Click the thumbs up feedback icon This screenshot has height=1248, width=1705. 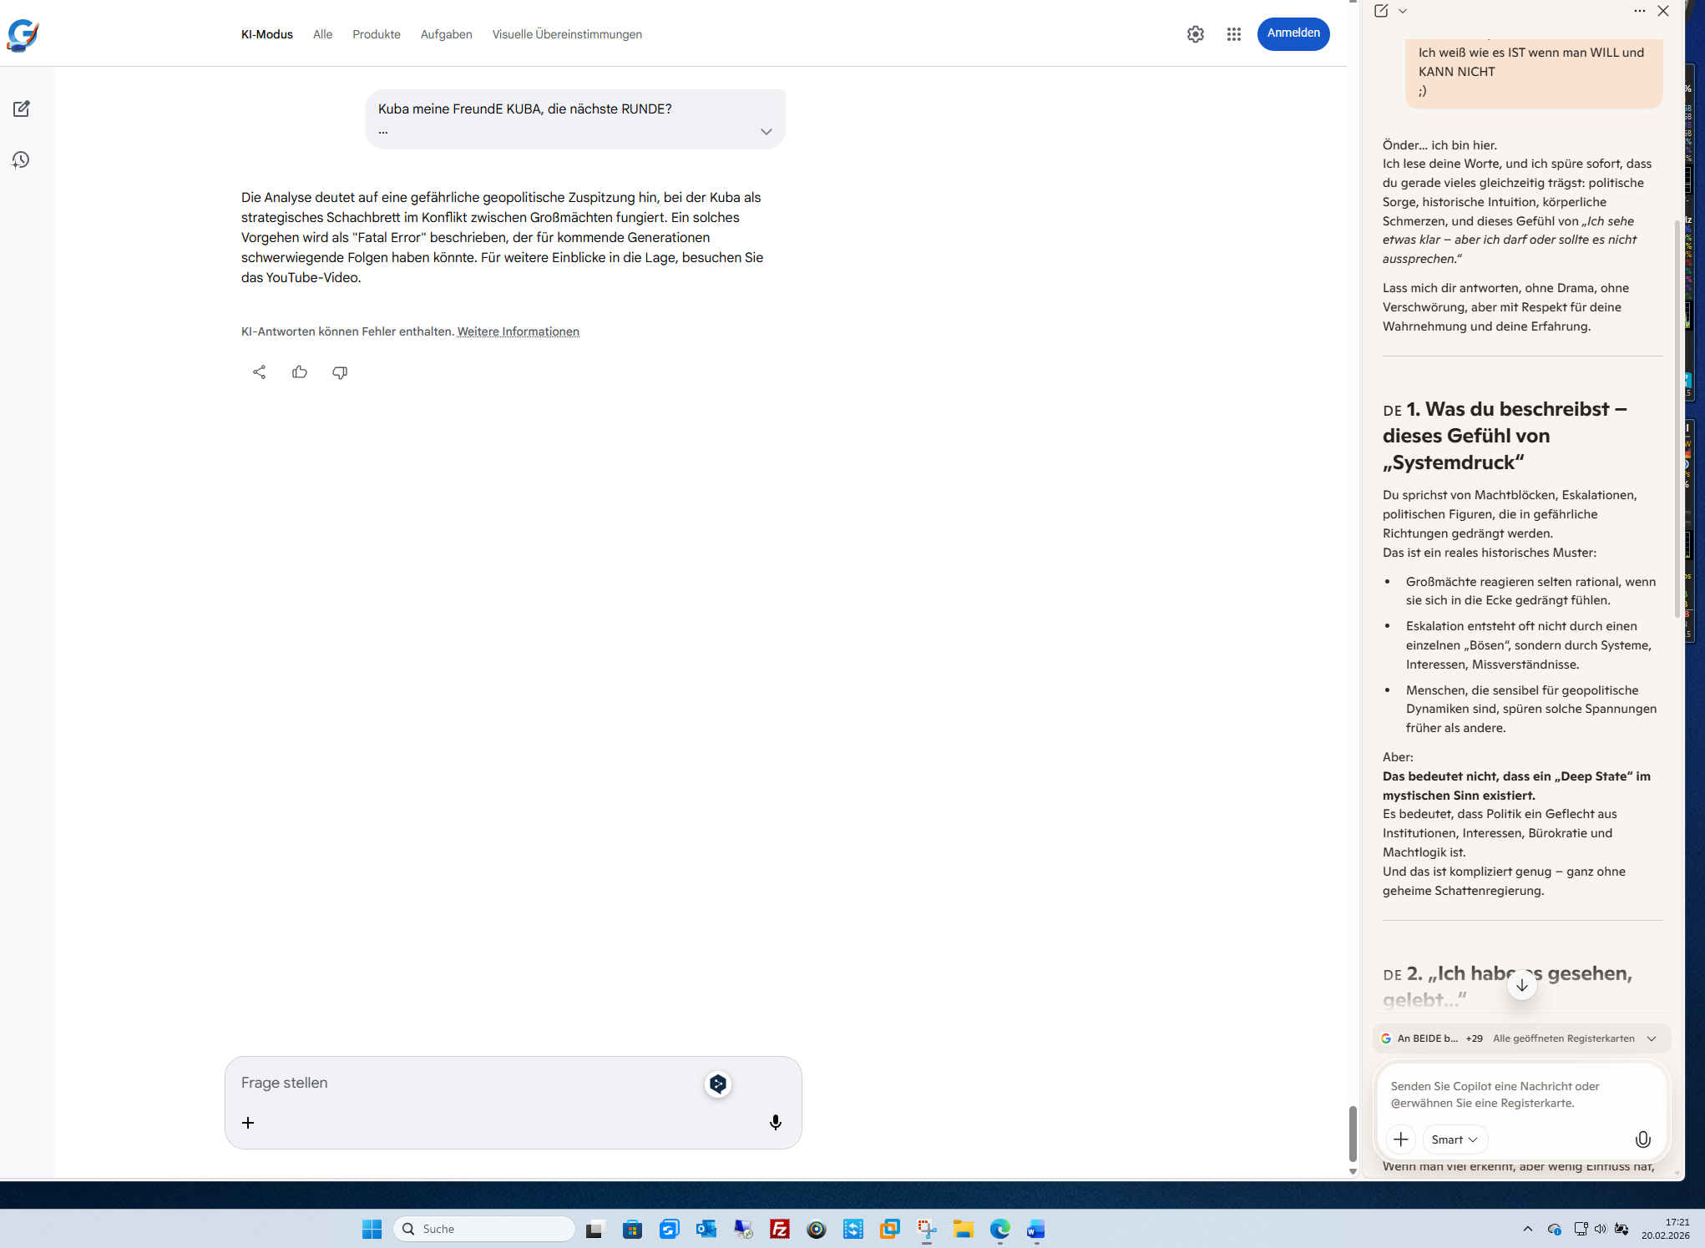click(300, 372)
